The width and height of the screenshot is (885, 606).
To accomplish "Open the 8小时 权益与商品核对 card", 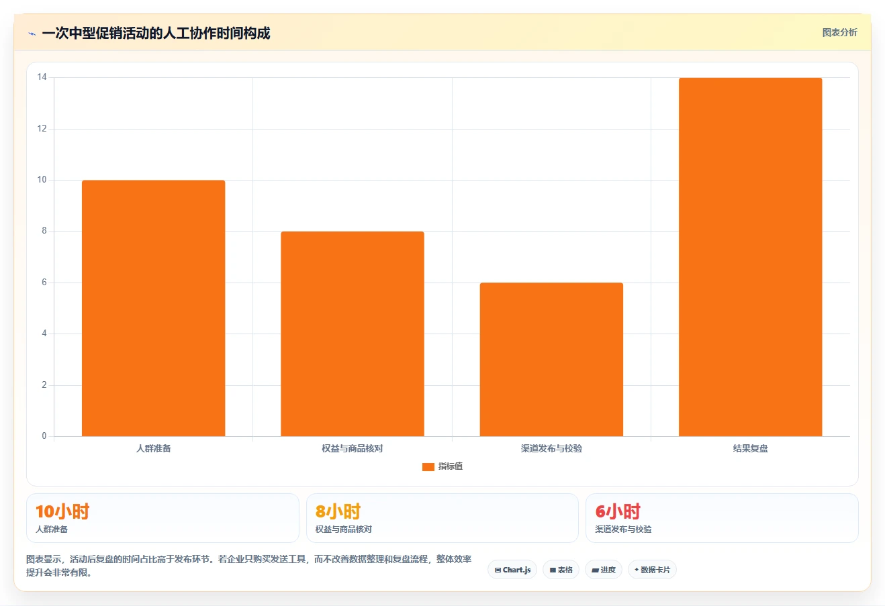I will click(x=442, y=518).
